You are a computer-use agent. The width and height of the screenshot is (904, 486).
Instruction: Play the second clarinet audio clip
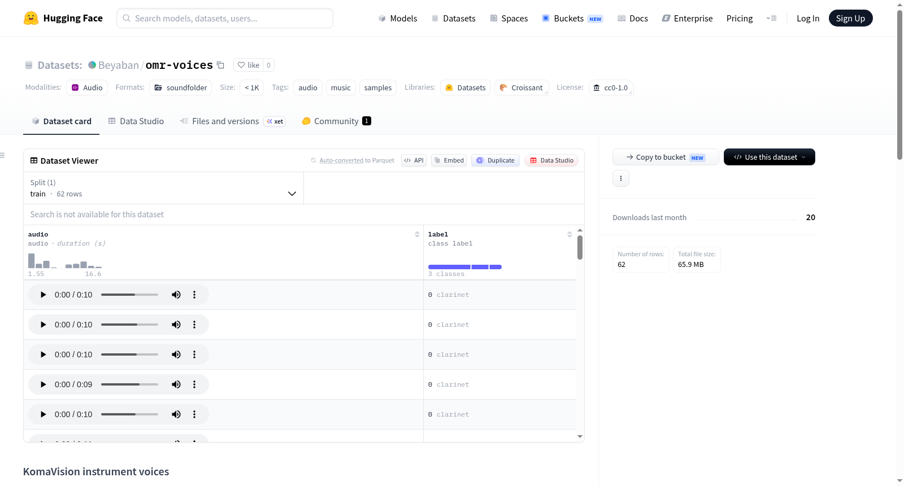[43, 325]
